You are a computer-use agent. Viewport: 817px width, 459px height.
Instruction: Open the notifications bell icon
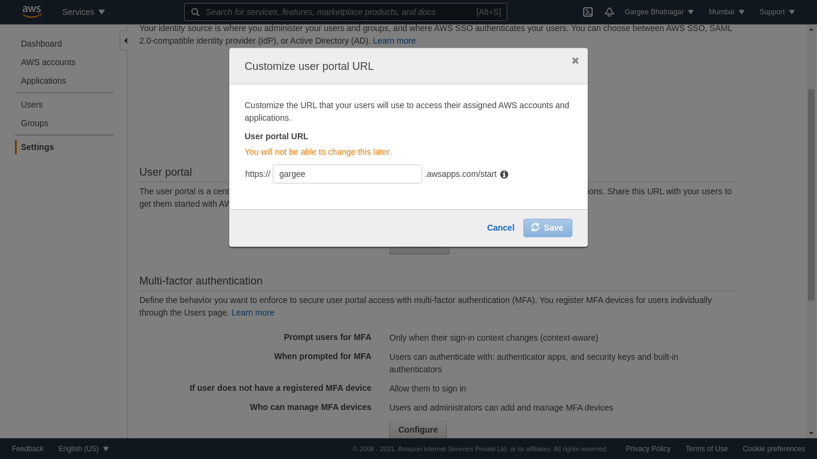pos(609,12)
